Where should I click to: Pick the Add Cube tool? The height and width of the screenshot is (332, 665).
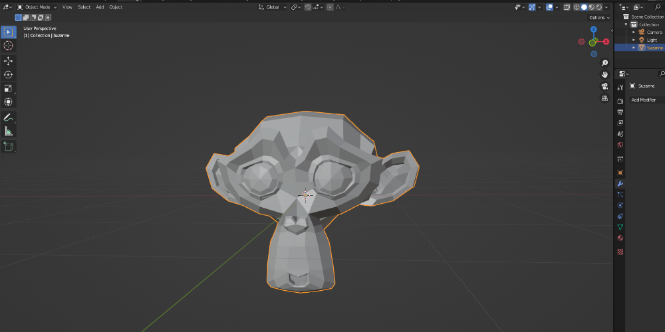(x=9, y=147)
